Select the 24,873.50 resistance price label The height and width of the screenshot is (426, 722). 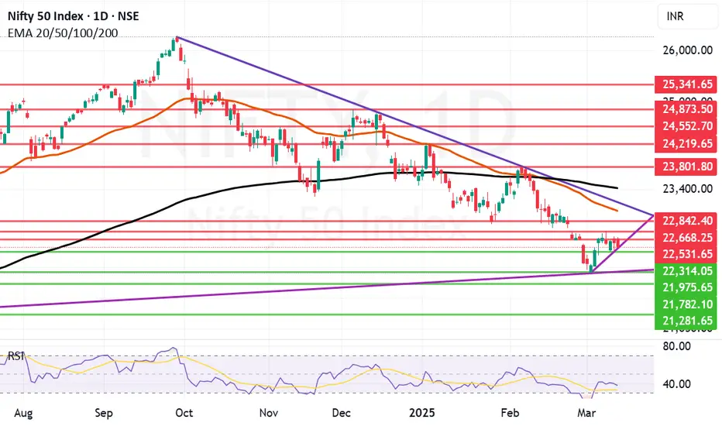click(686, 109)
